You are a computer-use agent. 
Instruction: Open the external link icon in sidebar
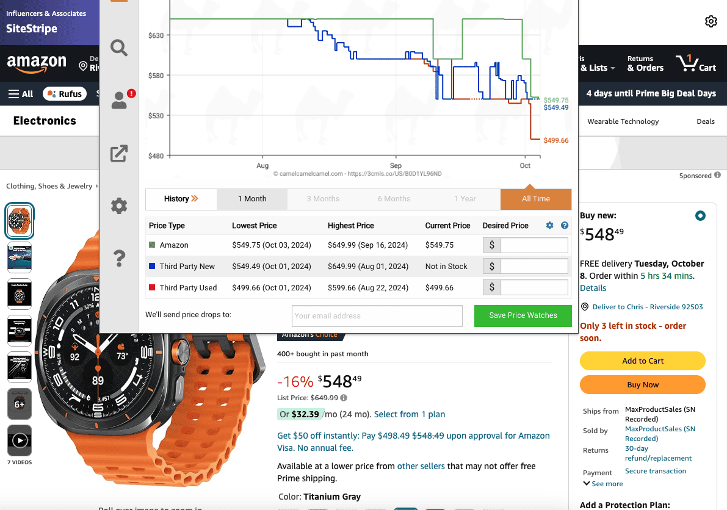point(119,153)
